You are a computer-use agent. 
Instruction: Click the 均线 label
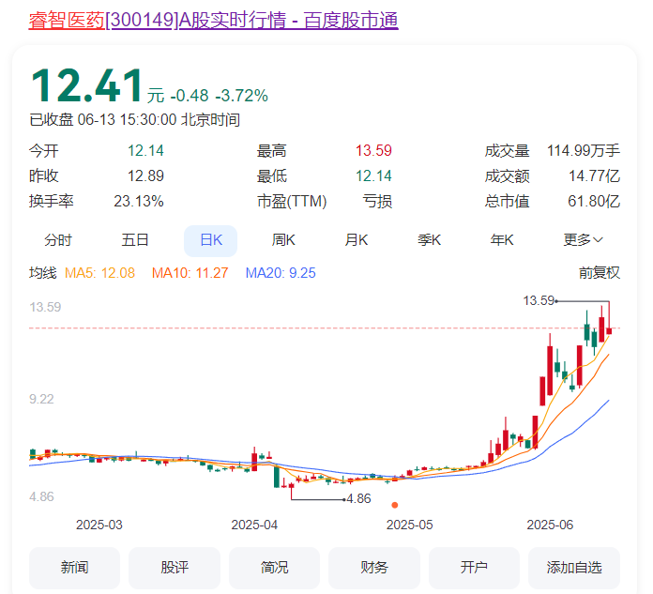(x=42, y=273)
